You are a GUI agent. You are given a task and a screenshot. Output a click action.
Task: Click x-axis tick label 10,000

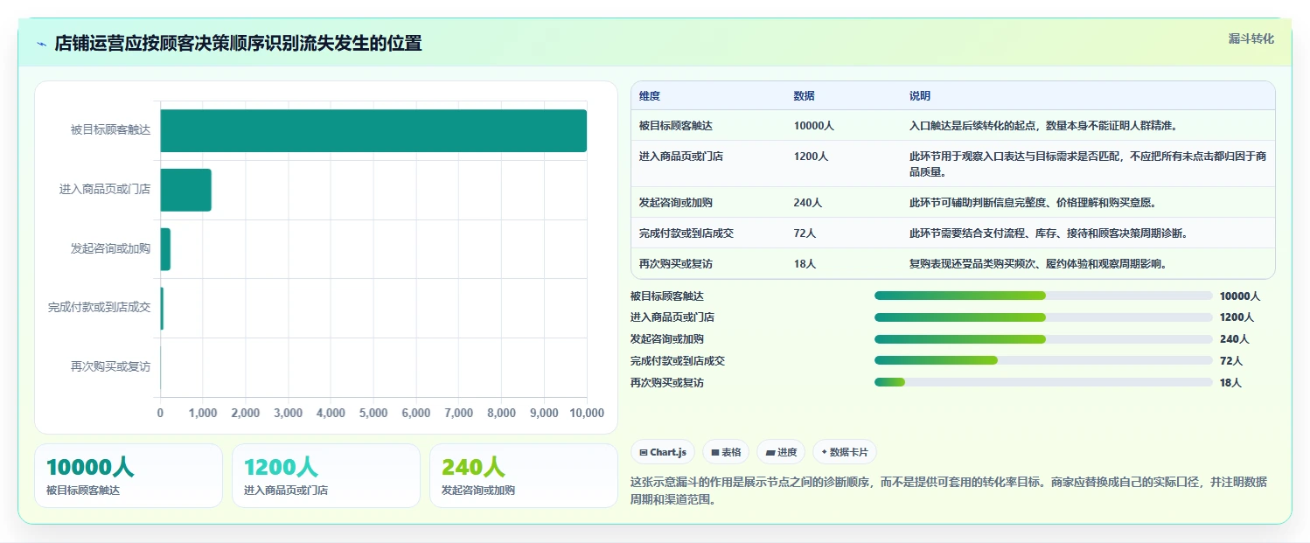(x=586, y=414)
